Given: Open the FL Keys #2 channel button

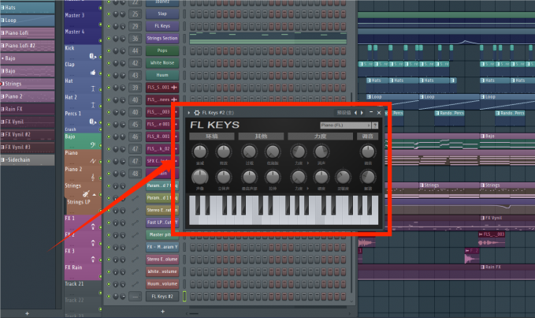Looking at the screenshot, I should [x=162, y=297].
